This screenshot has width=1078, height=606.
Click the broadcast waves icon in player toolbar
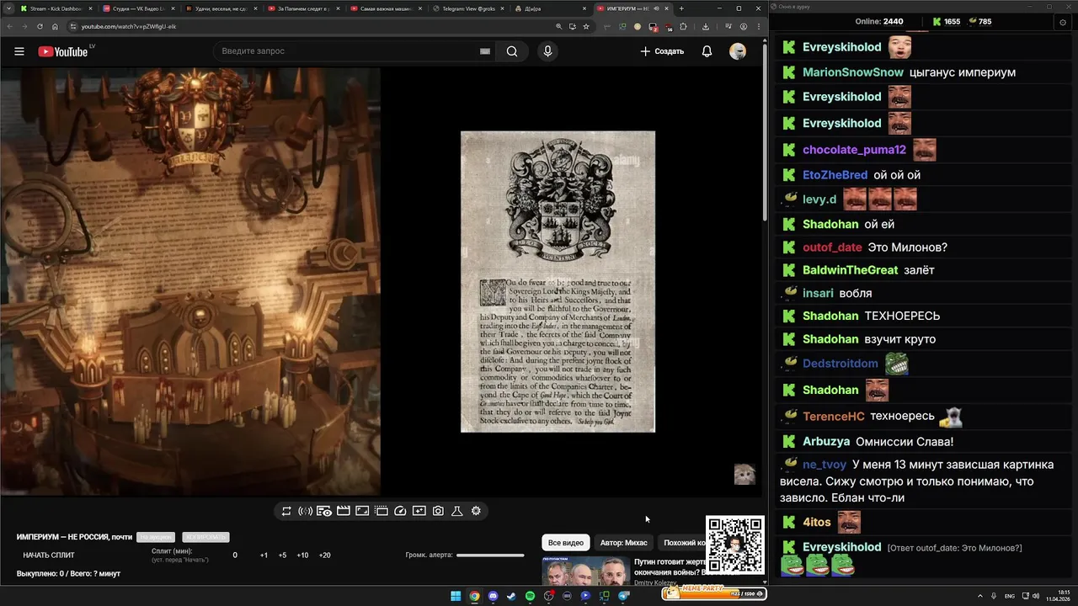[305, 511]
